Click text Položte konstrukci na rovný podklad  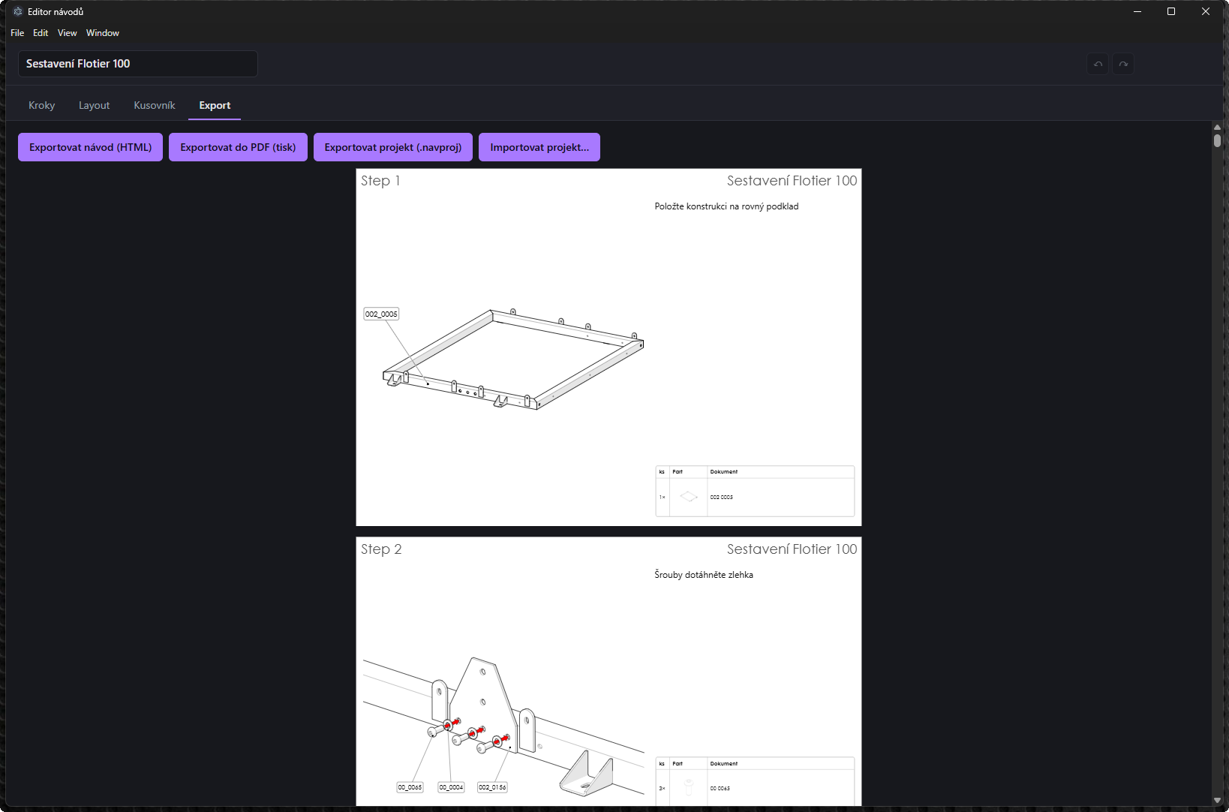(x=726, y=206)
